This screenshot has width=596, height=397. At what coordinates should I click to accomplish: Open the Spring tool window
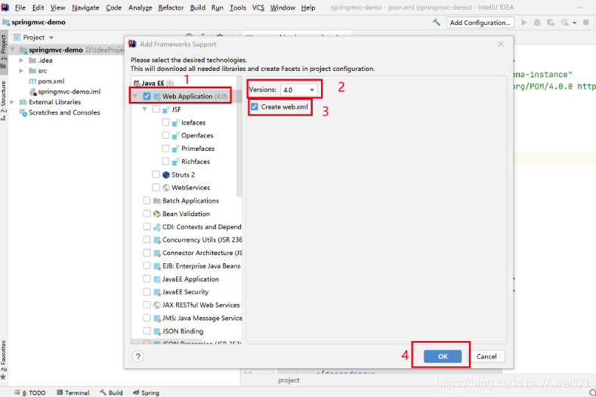[x=146, y=392]
